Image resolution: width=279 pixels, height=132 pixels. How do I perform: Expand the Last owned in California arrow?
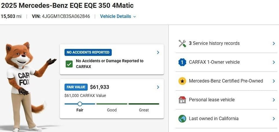pyautogui.click(x=274, y=119)
